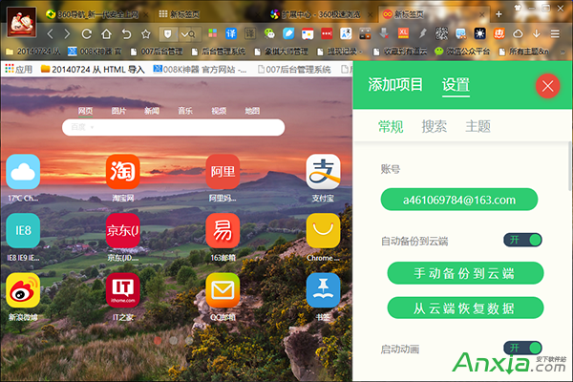The height and width of the screenshot is (382, 573).
Task: Select the 音乐 search category
Action: coord(185,111)
